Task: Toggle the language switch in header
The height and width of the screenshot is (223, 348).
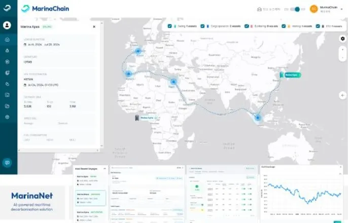Action: click(295, 9)
